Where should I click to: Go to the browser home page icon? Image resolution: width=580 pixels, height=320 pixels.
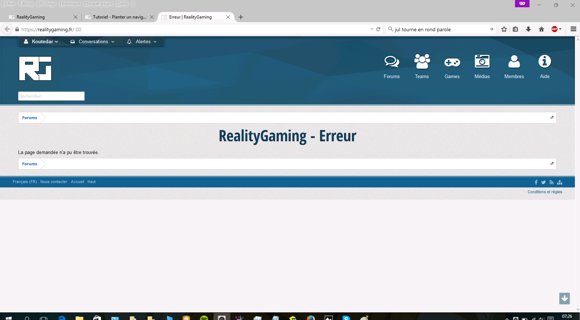[x=542, y=29]
